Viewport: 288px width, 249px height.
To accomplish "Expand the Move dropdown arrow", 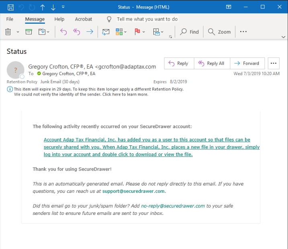I will click(x=48, y=32).
